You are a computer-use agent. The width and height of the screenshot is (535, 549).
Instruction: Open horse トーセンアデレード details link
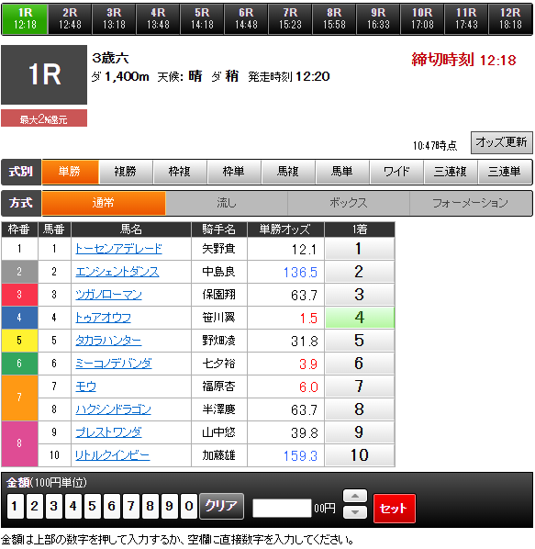(x=118, y=249)
